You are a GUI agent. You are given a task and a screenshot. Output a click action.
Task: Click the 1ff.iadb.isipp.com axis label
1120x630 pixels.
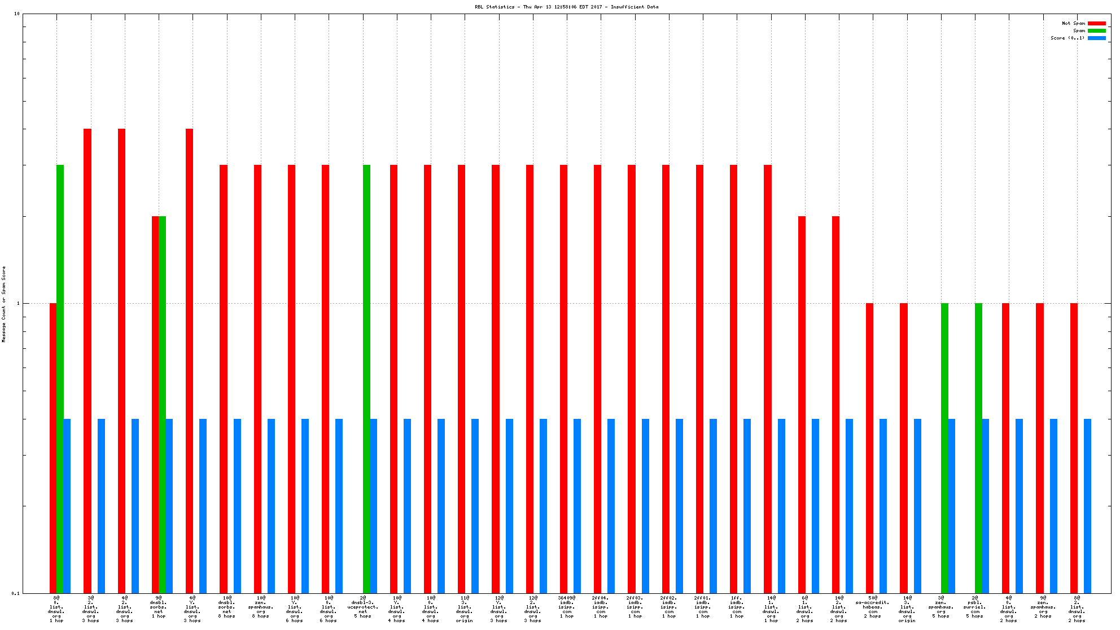pyautogui.click(x=737, y=607)
